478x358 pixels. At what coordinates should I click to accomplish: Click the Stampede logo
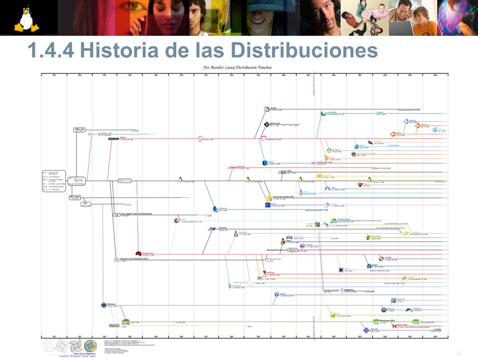tap(215, 209)
